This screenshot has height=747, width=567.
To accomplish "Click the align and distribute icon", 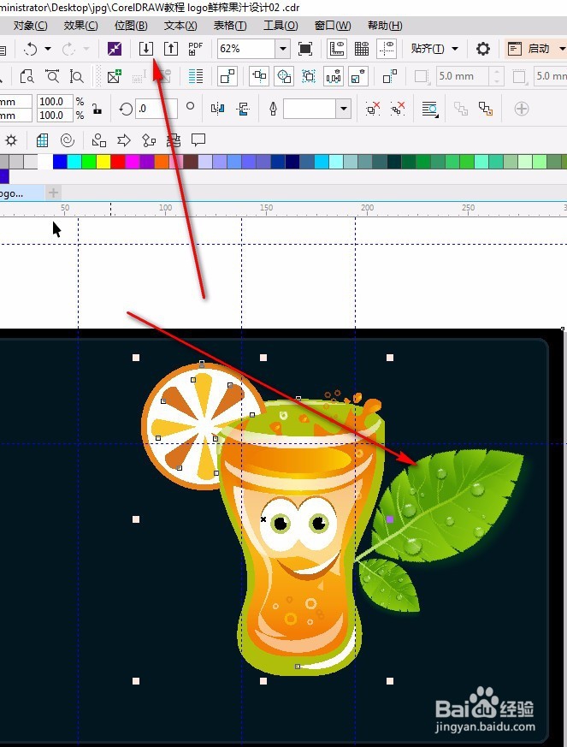I will (227, 76).
